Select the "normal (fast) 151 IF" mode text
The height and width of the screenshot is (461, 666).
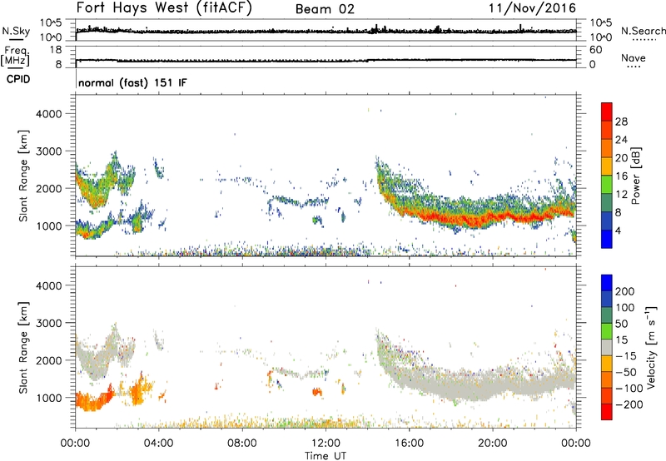point(132,82)
